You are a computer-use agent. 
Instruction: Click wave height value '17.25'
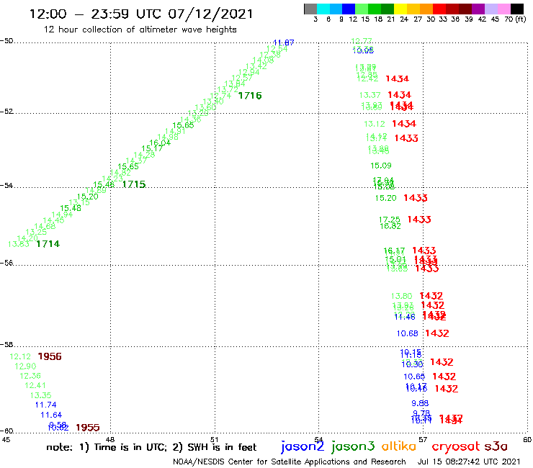(x=389, y=220)
